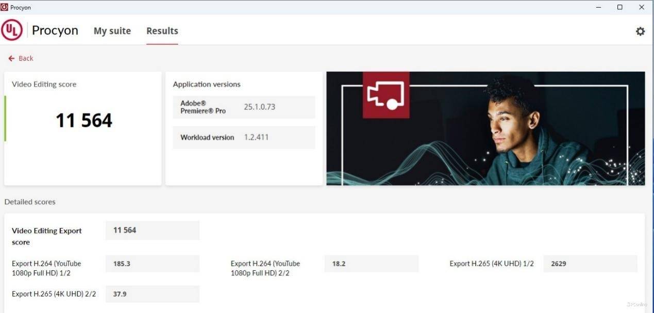Click the Procyon brand name
The image size is (654, 313).
[x=55, y=30]
